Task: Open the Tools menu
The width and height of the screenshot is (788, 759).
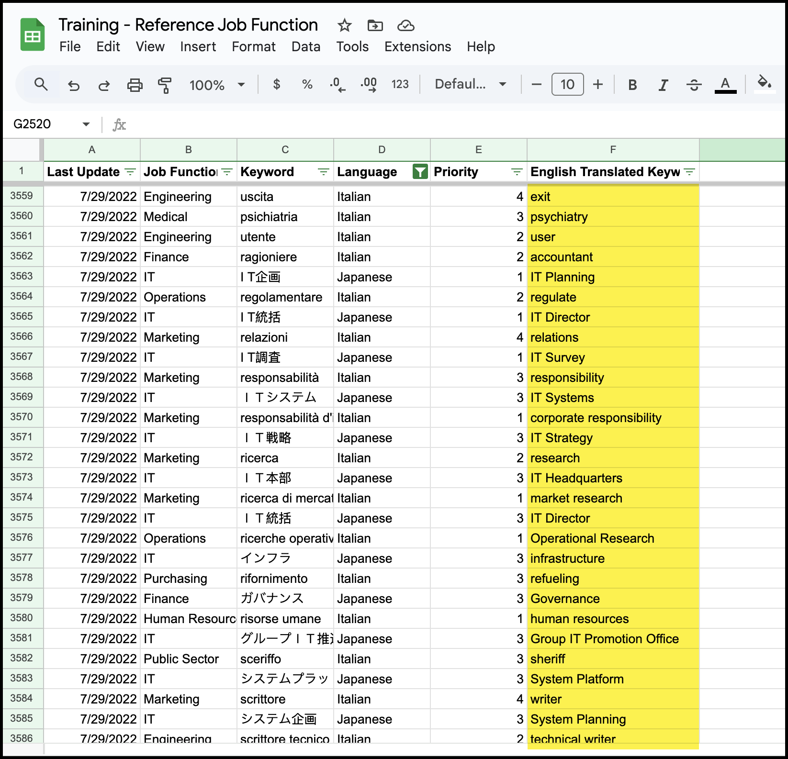Action: coord(352,46)
